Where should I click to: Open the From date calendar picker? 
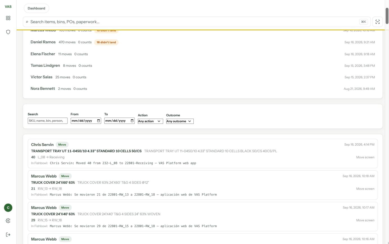98,121
